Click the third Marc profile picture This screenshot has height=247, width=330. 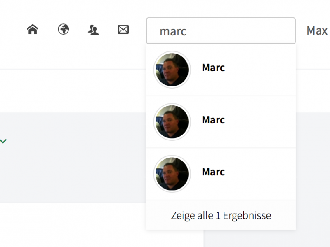(x=172, y=174)
